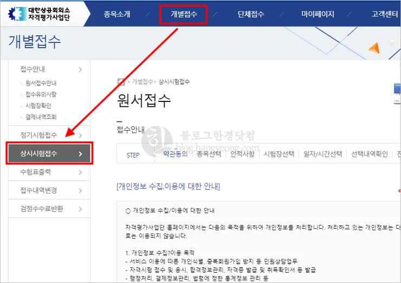Click '1. 개인정보 수집?이용 목적' text
401x283 pixels.
(x=160, y=253)
